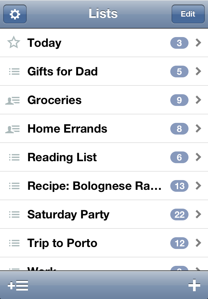Screen dimensions: 208x299
Task: Click the shared-list icon beside Home Errands
Action: pyautogui.click(x=13, y=129)
